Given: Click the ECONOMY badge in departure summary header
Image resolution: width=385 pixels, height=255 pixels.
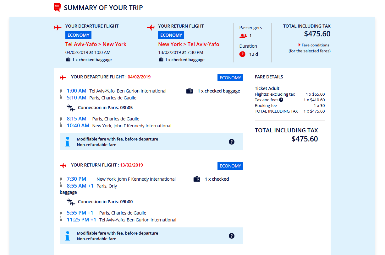Looking at the screenshot, I should (79, 35).
